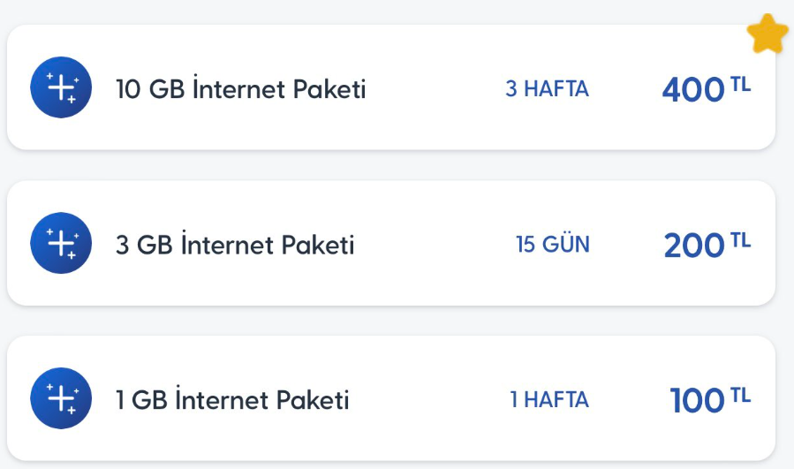Open the 400 TL package card
794x469 pixels.
[x=391, y=87]
